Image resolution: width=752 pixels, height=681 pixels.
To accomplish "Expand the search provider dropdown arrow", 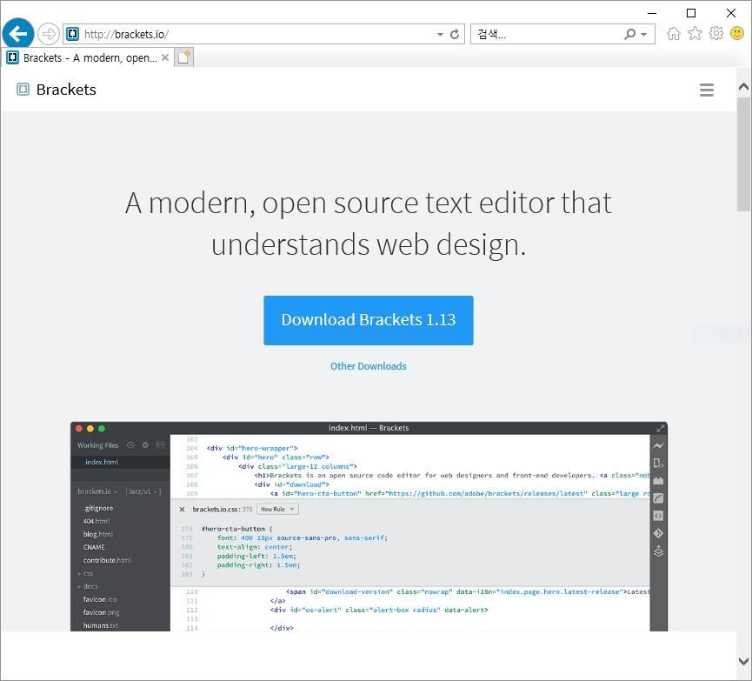I will tap(643, 35).
